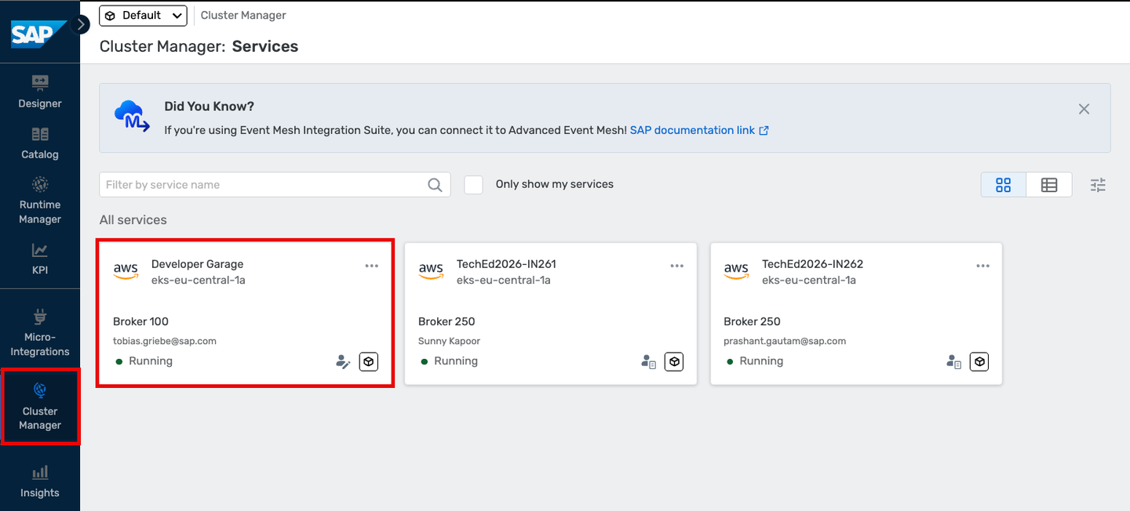Click the All services heading
1130x511 pixels.
(133, 220)
